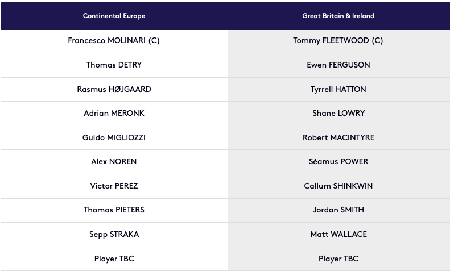Click Adrian MERONK in the table
Screen dimensions: 450x271
(x=114, y=113)
